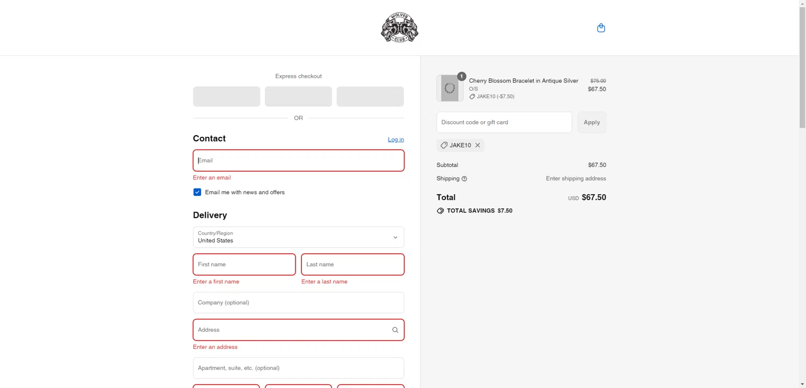Click the quantity badge on the product image
Viewport: 806px width, 388px height.
tap(462, 76)
